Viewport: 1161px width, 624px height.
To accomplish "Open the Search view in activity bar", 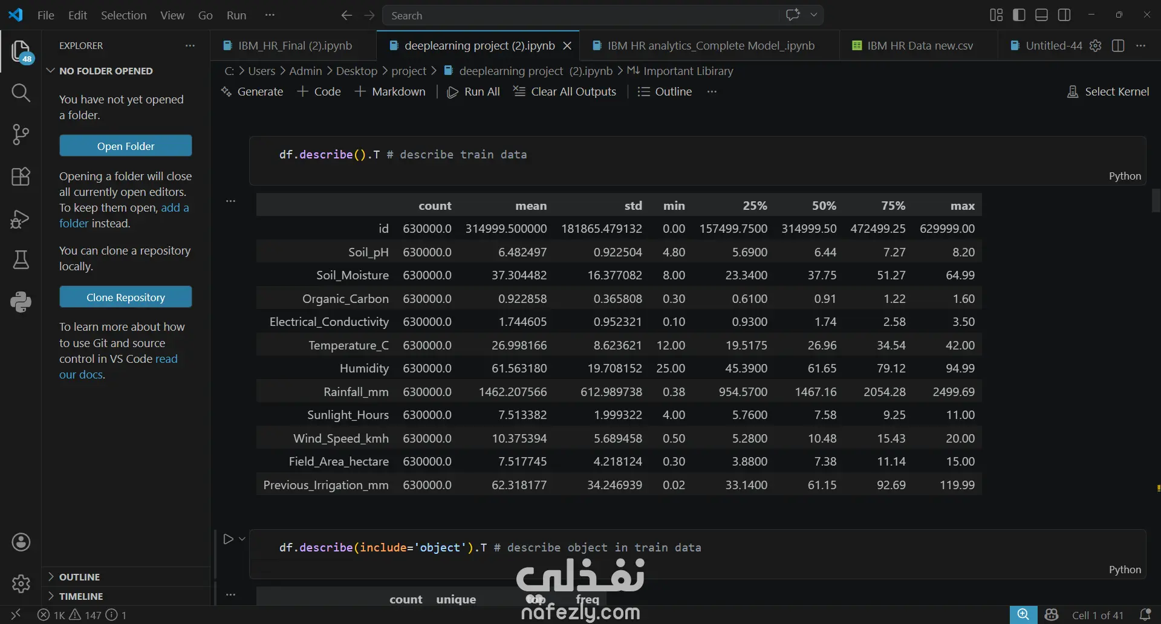I will tap(21, 93).
